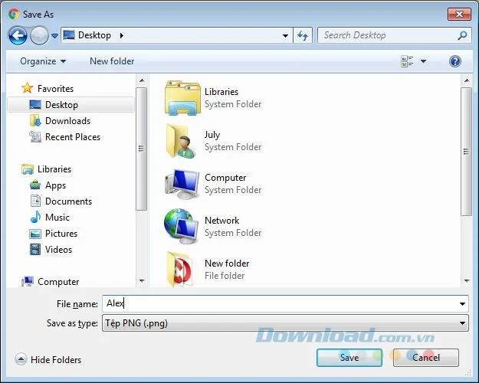Click the Computer icon in navigation pane
Viewport: 479px width, 383px height.
28,281
